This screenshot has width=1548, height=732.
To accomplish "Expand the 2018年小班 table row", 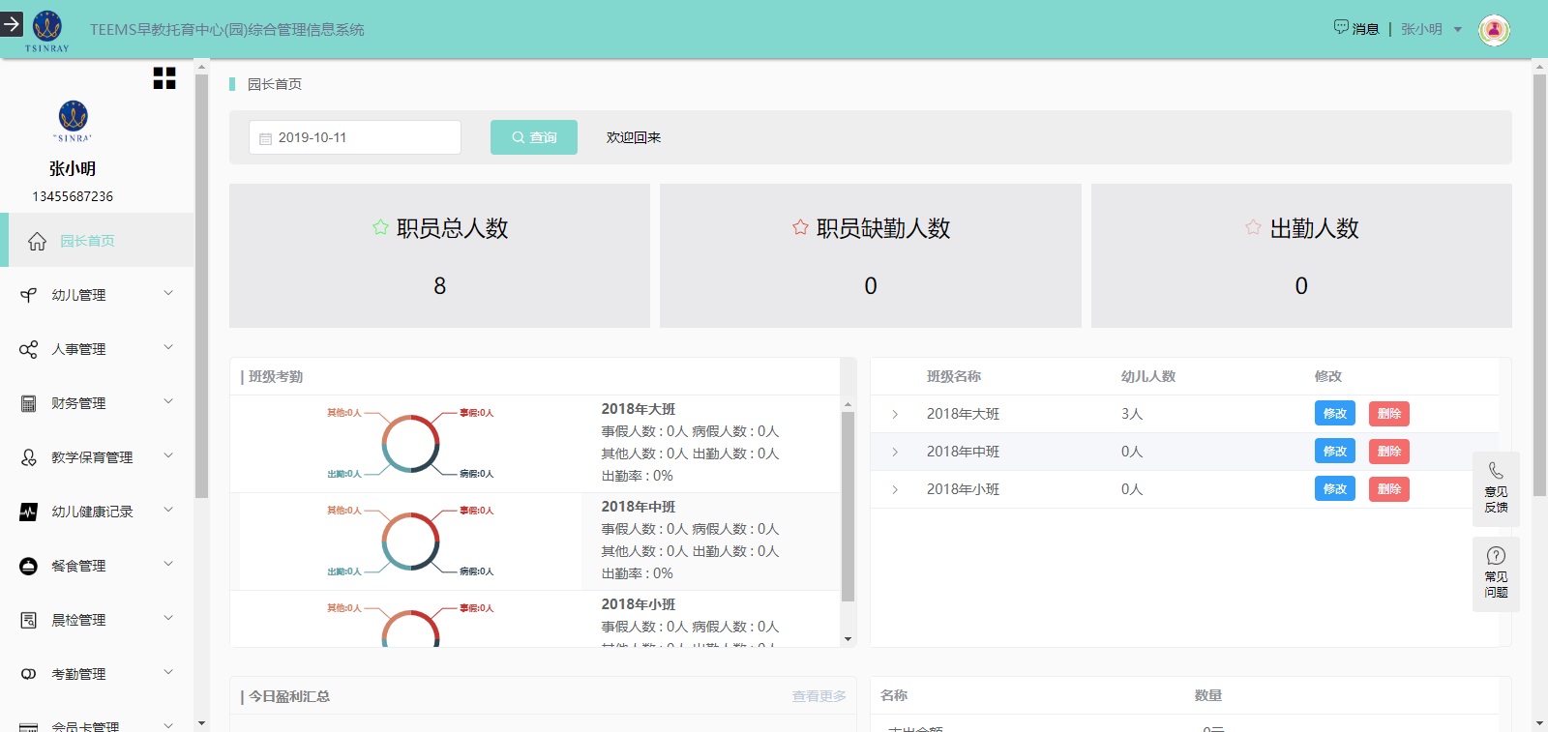I will coord(895,489).
